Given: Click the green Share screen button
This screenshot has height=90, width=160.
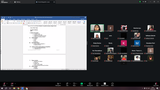Looking at the screenshot, I should click(82, 84).
